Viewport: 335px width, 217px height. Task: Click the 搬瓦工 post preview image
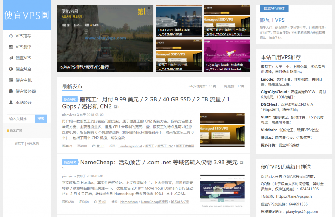pos(222,130)
